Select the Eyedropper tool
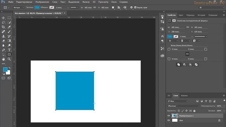 click(x=9, y=27)
